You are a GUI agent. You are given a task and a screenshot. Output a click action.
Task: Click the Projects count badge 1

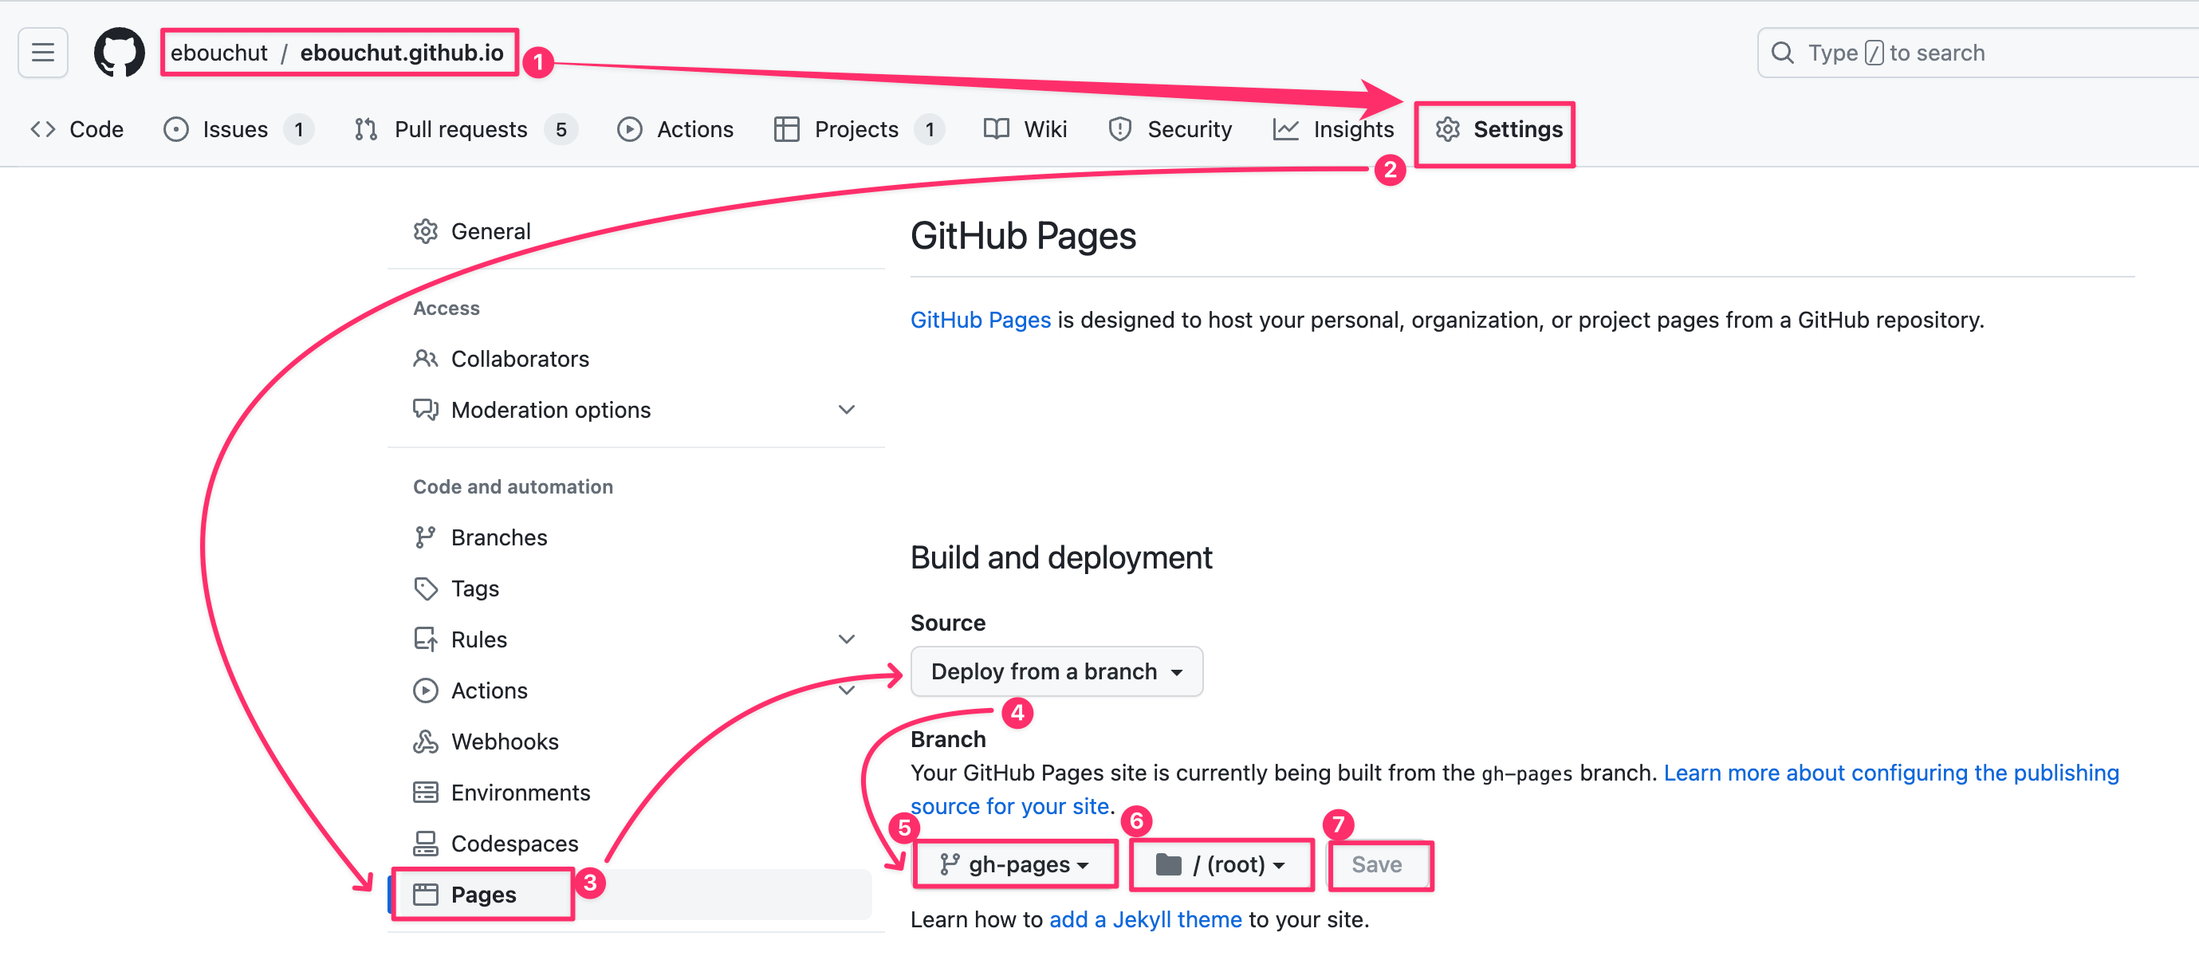pos(930,129)
